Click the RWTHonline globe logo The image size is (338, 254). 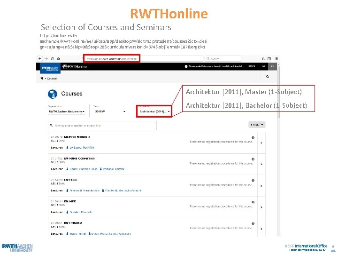75,66
